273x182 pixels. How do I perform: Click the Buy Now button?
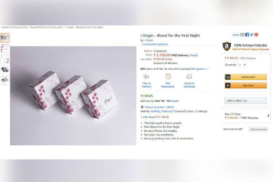pyautogui.click(x=246, y=85)
